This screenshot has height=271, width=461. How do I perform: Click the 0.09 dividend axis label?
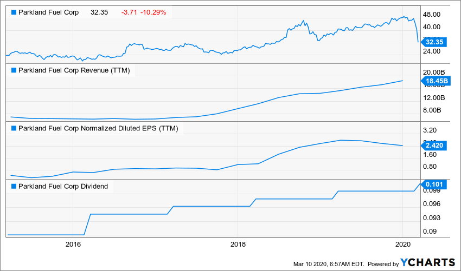[x=430, y=232]
